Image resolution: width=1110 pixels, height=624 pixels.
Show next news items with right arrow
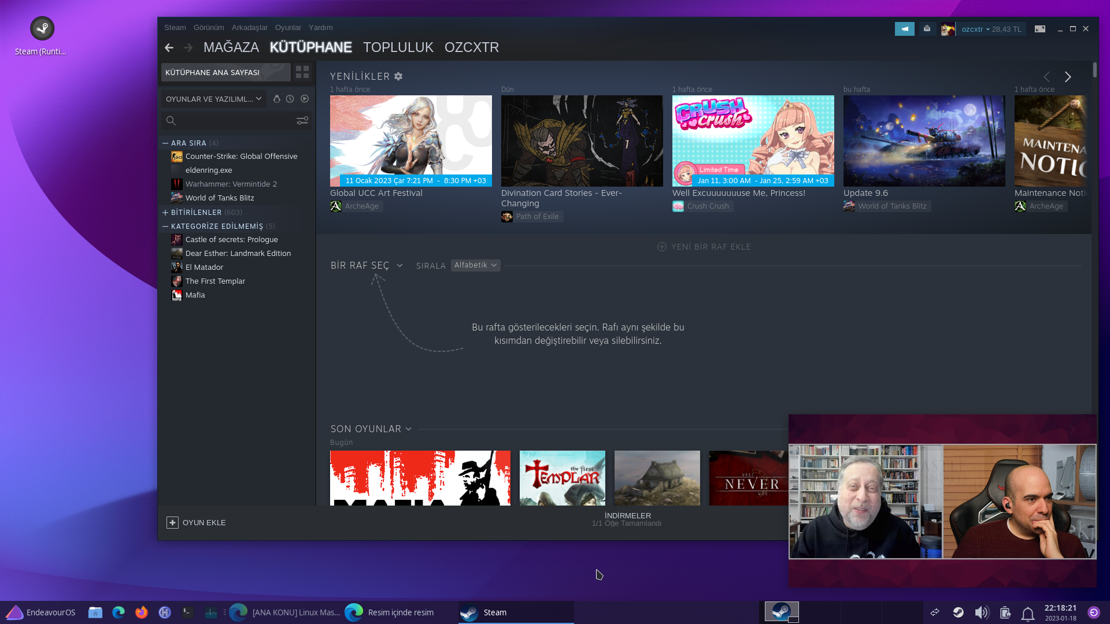[x=1068, y=77]
